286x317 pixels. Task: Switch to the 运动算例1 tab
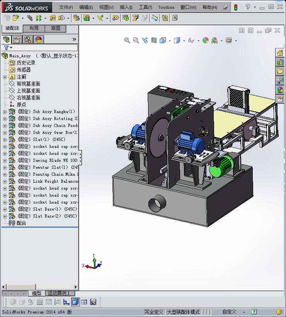pyautogui.click(x=59, y=293)
